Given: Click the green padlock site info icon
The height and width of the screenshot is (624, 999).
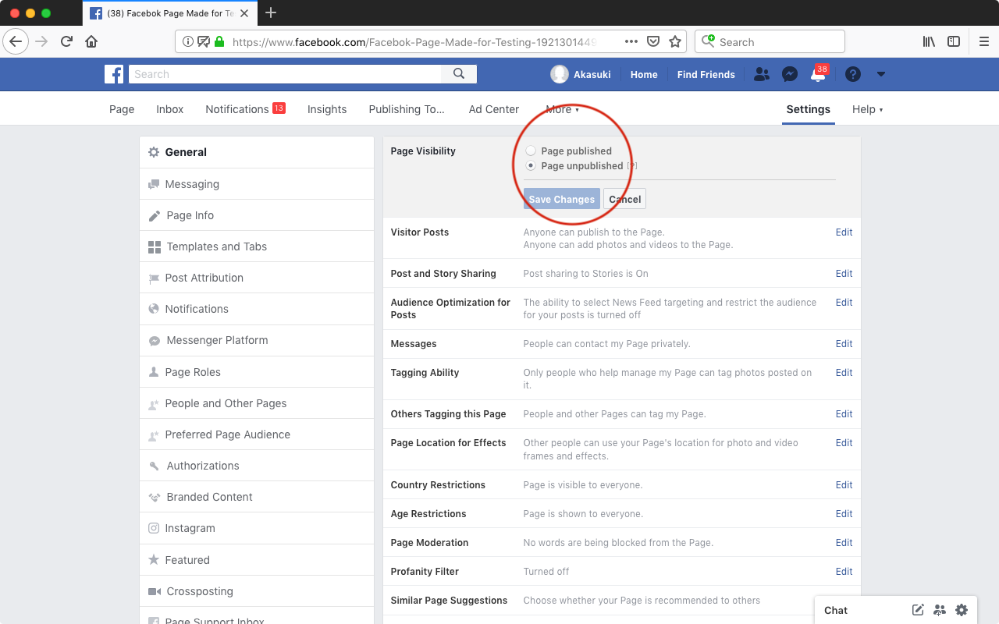Looking at the screenshot, I should pyautogui.click(x=219, y=42).
